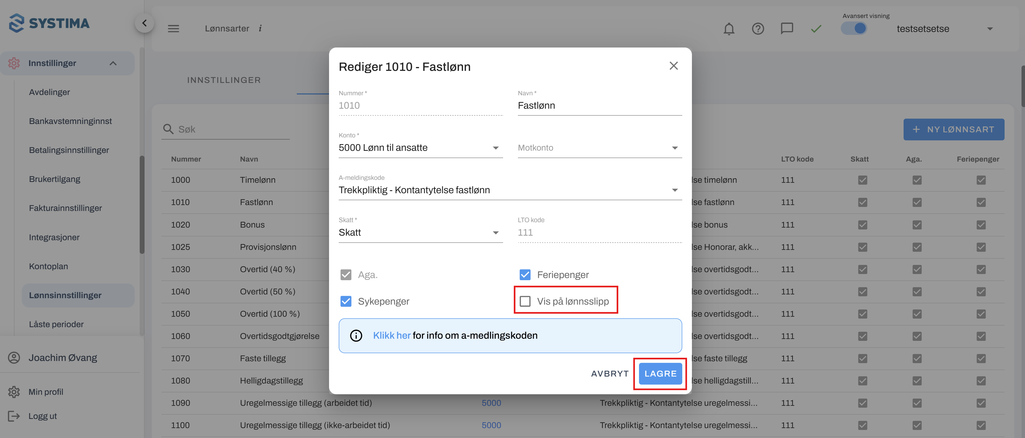Collapse sidebar with the chevron arrow
This screenshot has width=1025, height=438.
pyautogui.click(x=145, y=23)
